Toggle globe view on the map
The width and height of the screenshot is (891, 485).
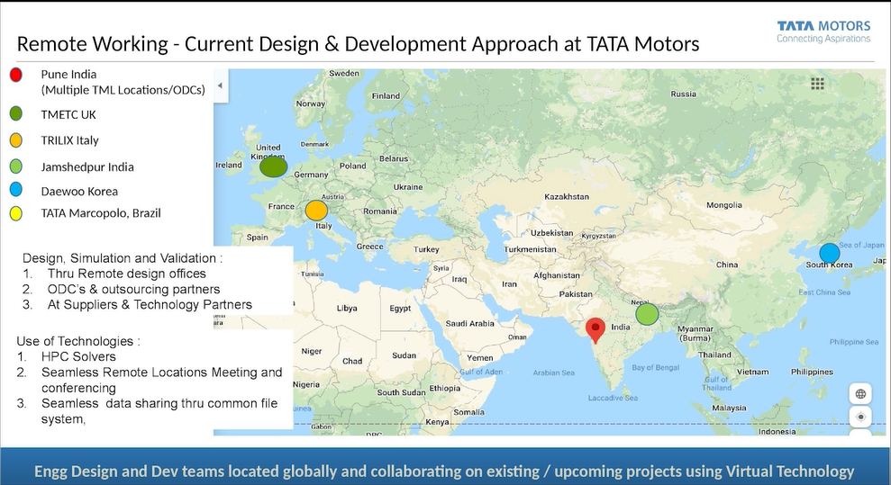[860, 394]
